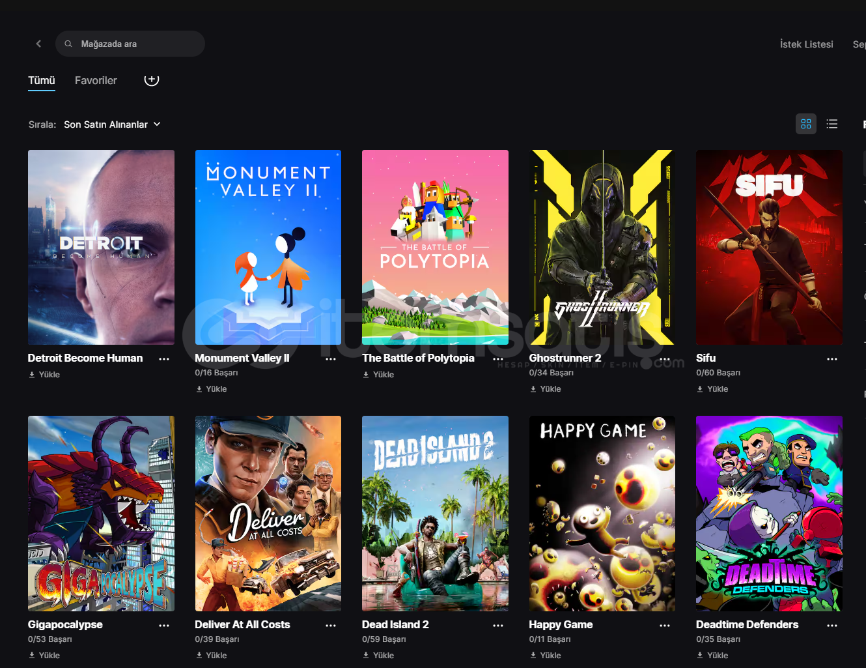Open more options for Ghostrunner 2
866x668 pixels.
point(665,359)
